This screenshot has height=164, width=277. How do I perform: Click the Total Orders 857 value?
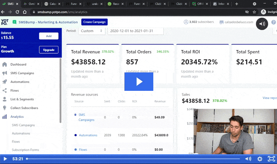coord(132,62)
